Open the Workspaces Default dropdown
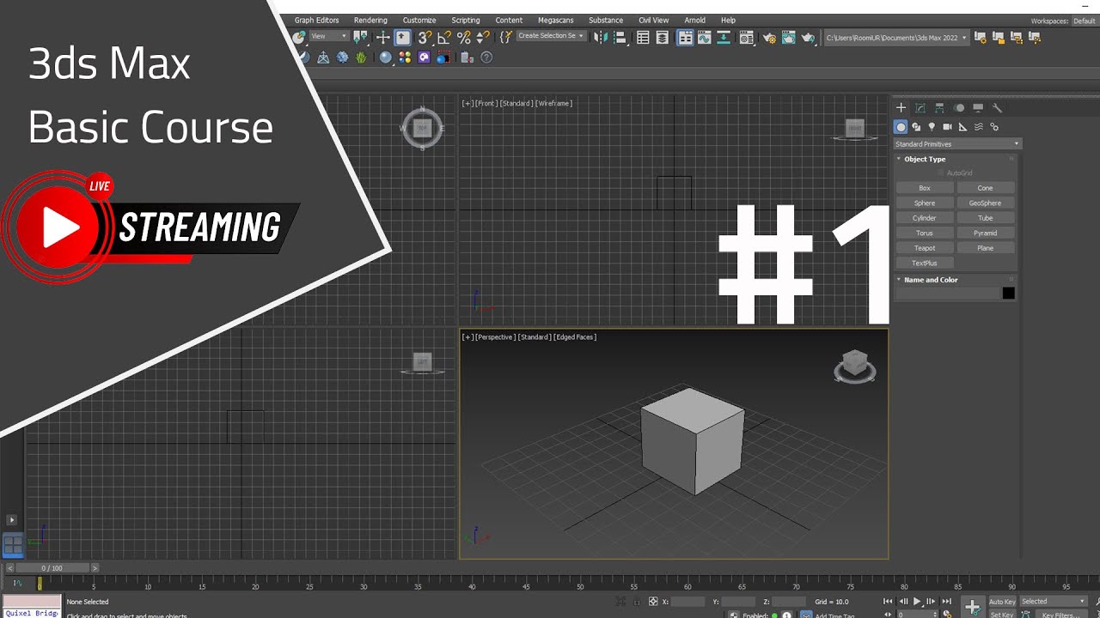 (x=1084, y=21)
